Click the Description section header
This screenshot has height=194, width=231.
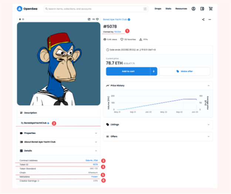pos(58,113)
